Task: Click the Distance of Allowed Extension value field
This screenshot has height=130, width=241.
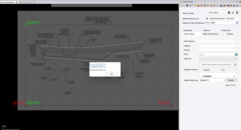Action: coord(222,23)
